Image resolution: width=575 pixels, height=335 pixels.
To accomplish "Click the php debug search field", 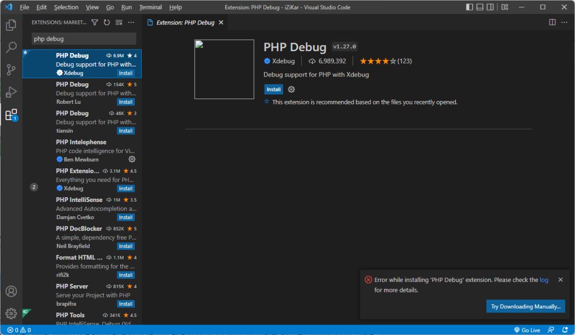I will [84, 39].
